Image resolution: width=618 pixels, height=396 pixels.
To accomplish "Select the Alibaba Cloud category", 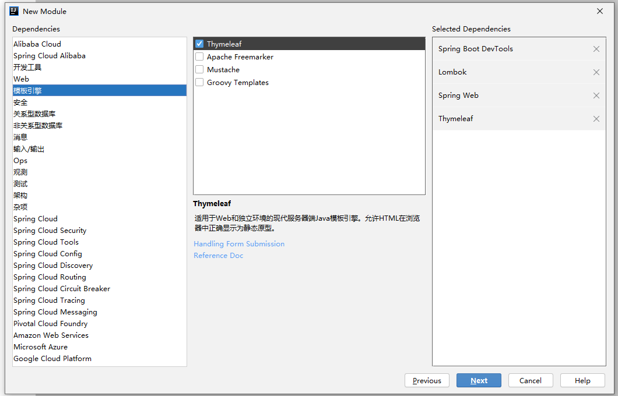I will [100, 44].
